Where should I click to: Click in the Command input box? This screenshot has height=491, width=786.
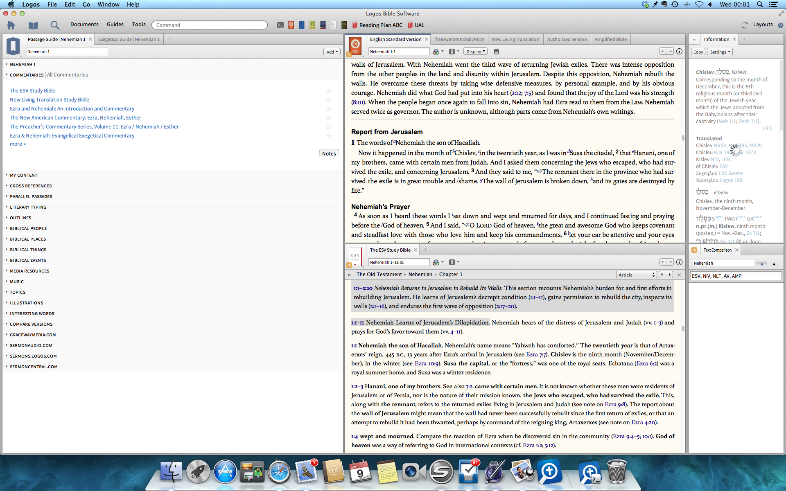pos(209,25)
